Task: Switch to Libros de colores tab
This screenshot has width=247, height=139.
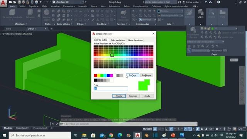Action: 135,40
